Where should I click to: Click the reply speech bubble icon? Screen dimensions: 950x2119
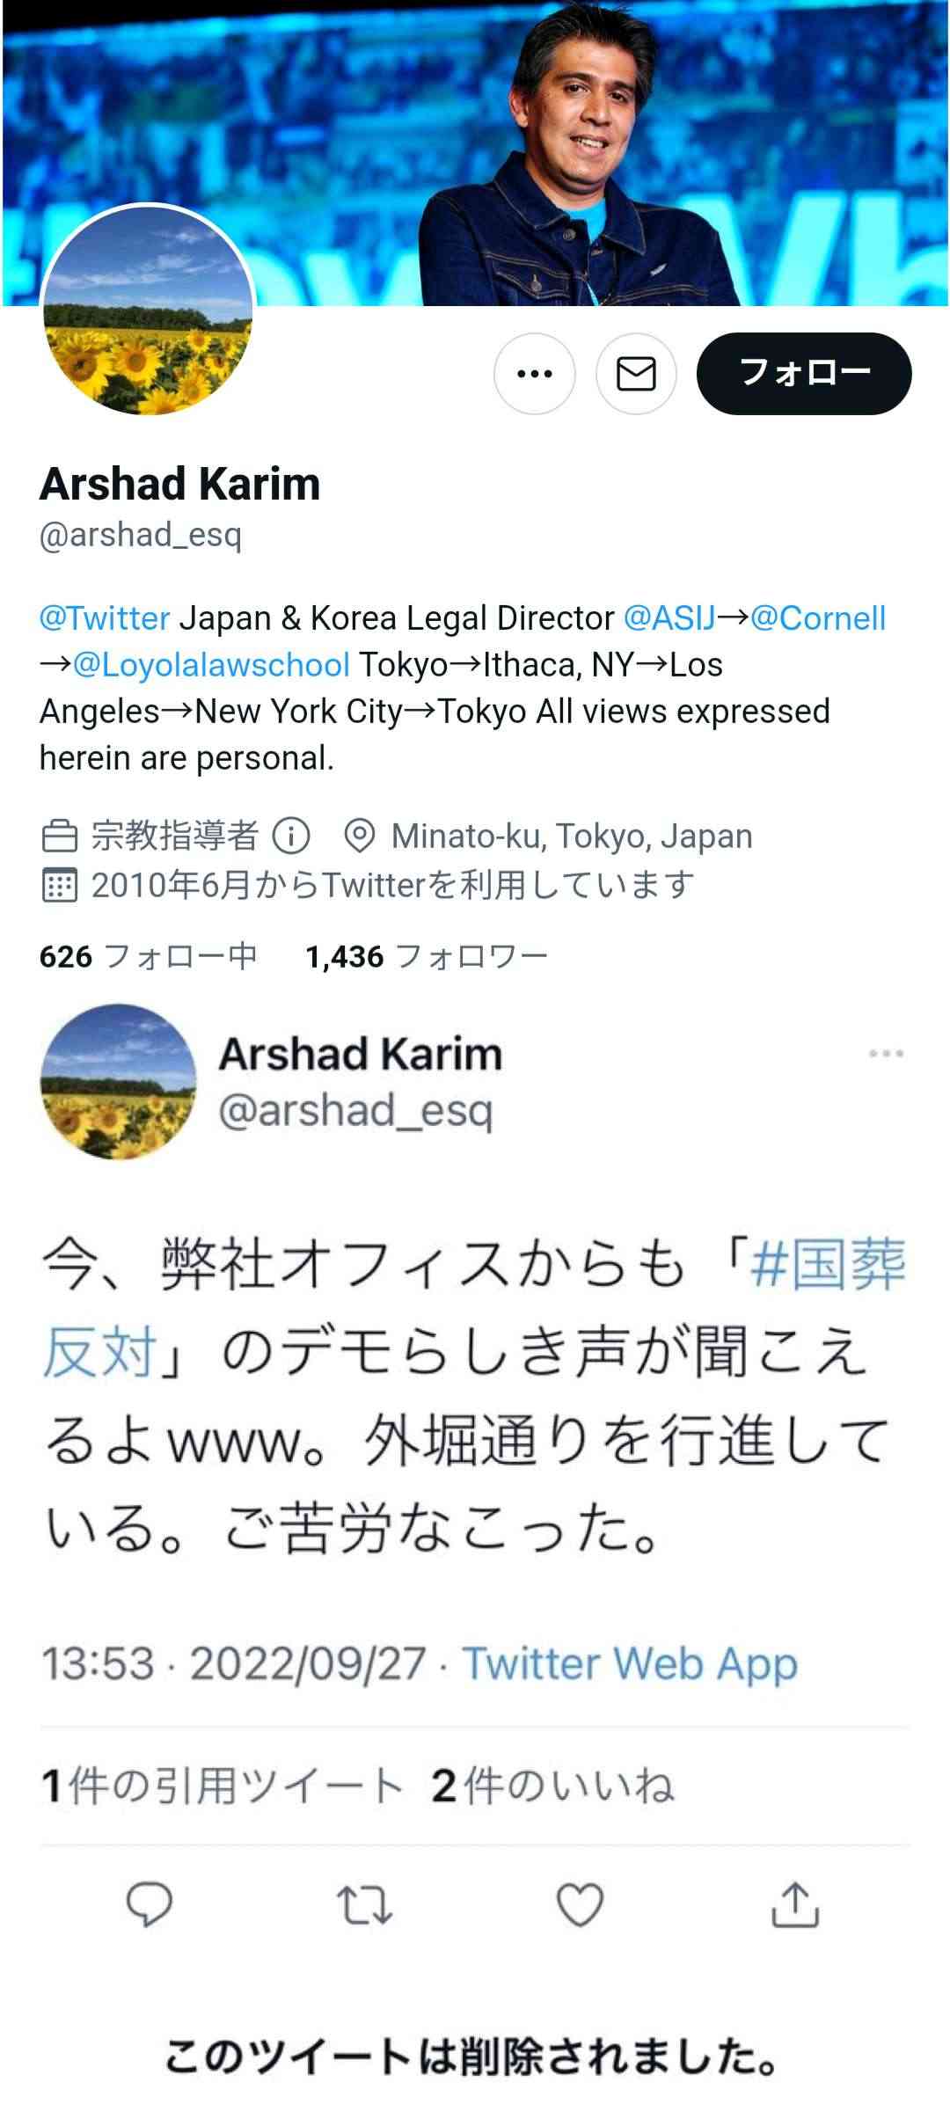(x=150, y=1904)
